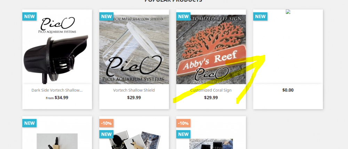This screenshot has width=348, height=149.
Task: Click the $29.99 price under Customized Coral Sign
Action: click(211, 98)
